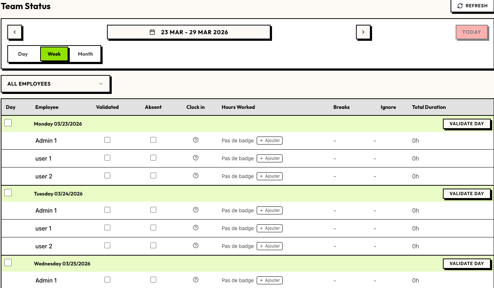
Task: Click VALIDATE DAY for Wednesday 03/25/2026
Action: (x=467, y=263)
